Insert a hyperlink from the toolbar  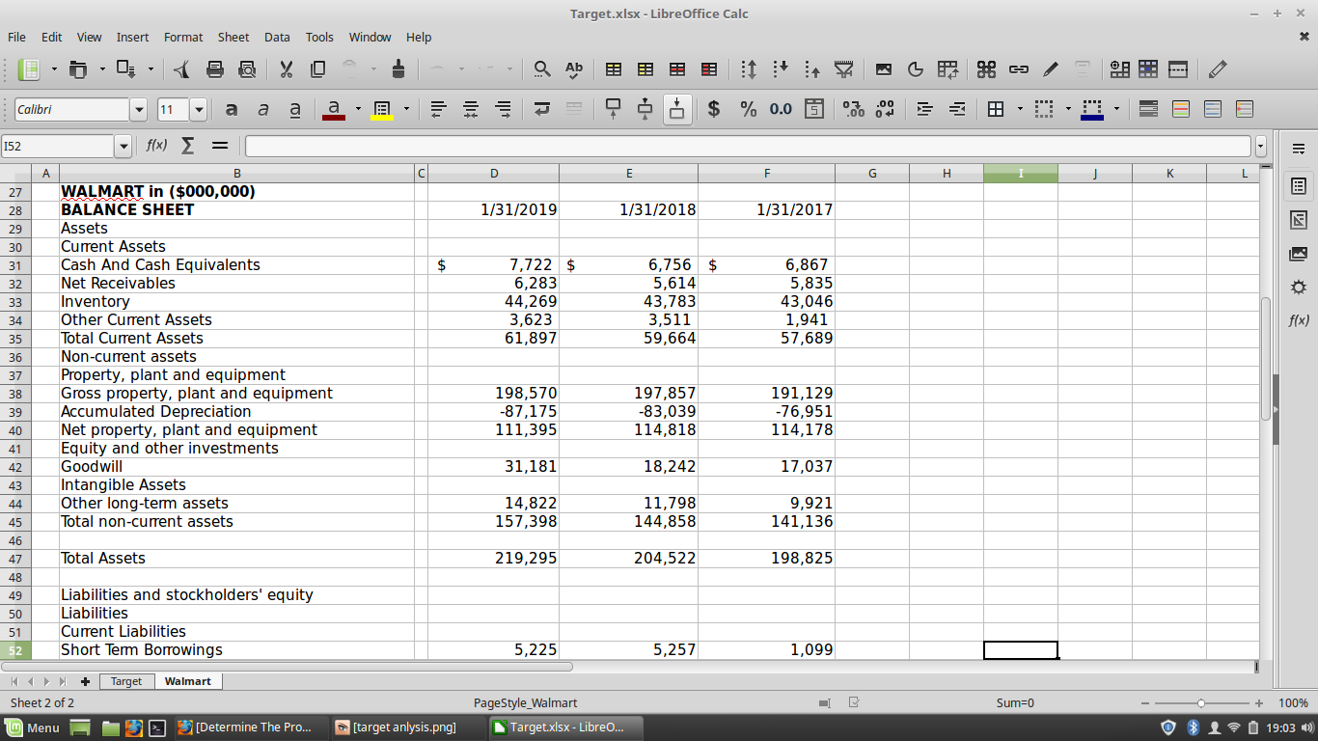click(1019, 69)
